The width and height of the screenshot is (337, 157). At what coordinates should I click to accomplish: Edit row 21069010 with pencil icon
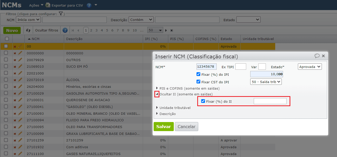[x=20, y=66]
